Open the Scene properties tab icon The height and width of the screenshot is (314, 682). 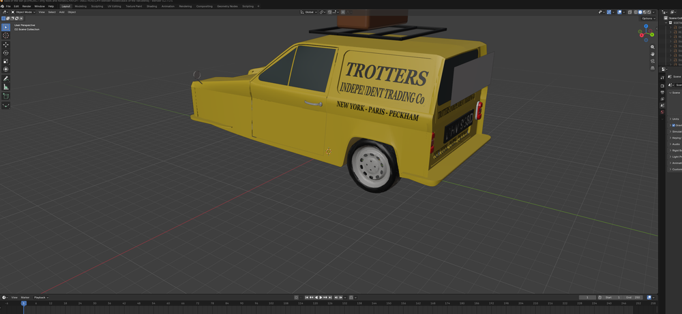662,106
